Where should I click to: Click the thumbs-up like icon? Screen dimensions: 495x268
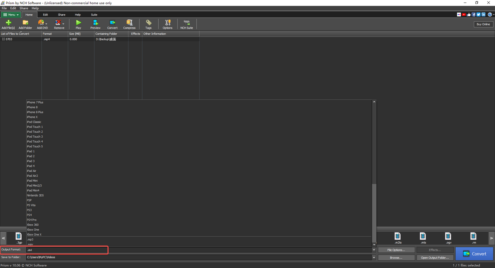click(x=469, y=15)
